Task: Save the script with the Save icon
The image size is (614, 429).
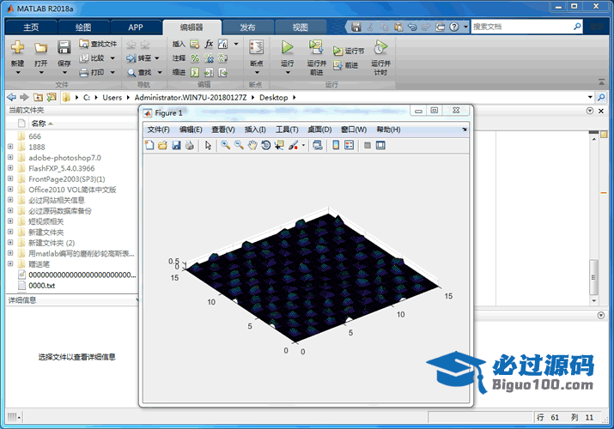Action: pos(64,47)
